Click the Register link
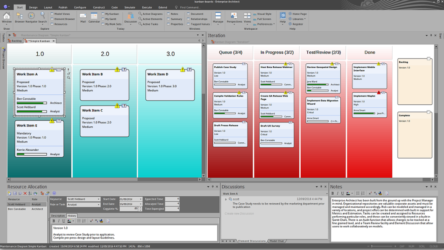444x250 pixels. point(296,24)
